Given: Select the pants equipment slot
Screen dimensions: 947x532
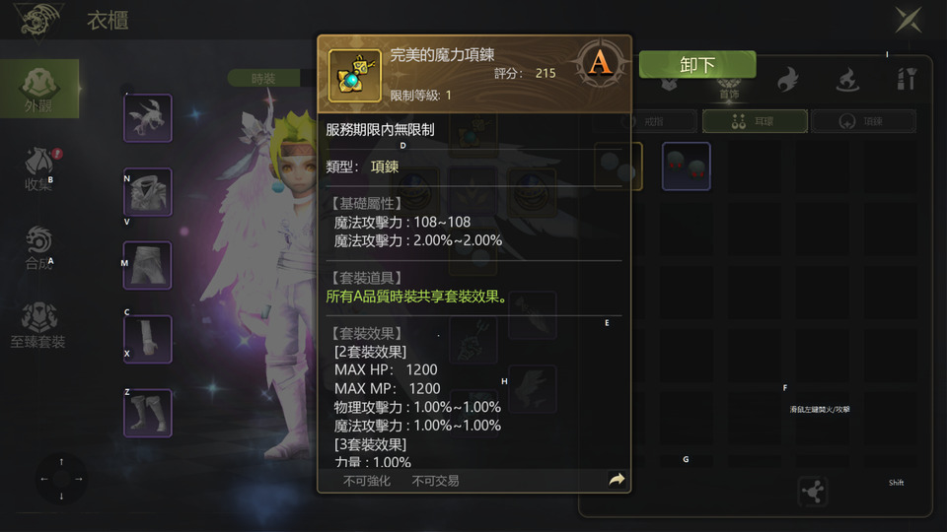Looking at the screenshot, I should (x=148, y=266).
